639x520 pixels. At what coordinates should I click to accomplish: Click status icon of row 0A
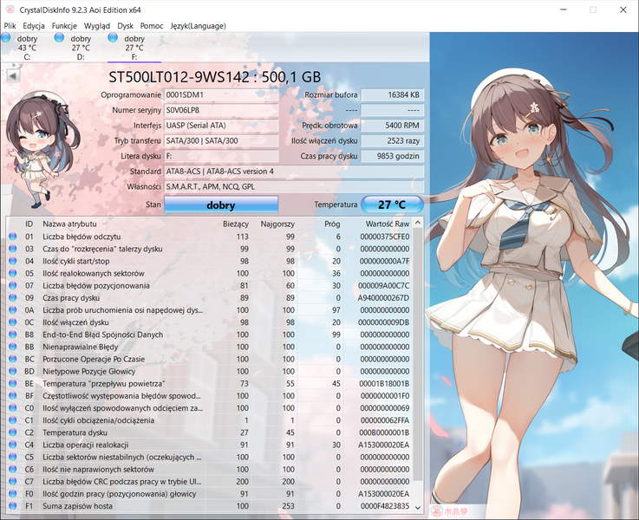point(13,310)
